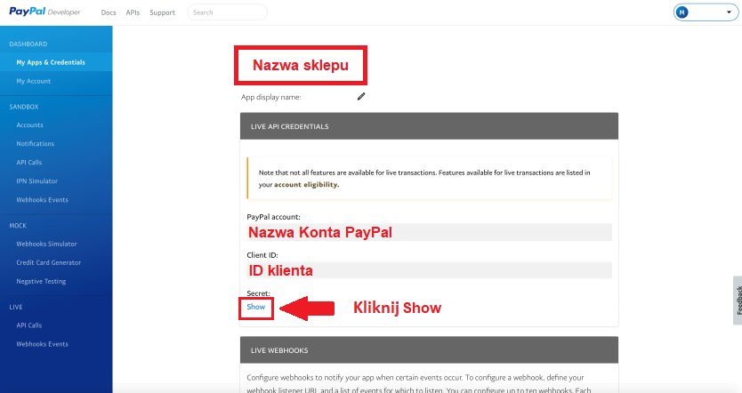Viewport: 742px width, 393px height.
Task: Click the DASHBOARD section heading
Action: [28, 44]
